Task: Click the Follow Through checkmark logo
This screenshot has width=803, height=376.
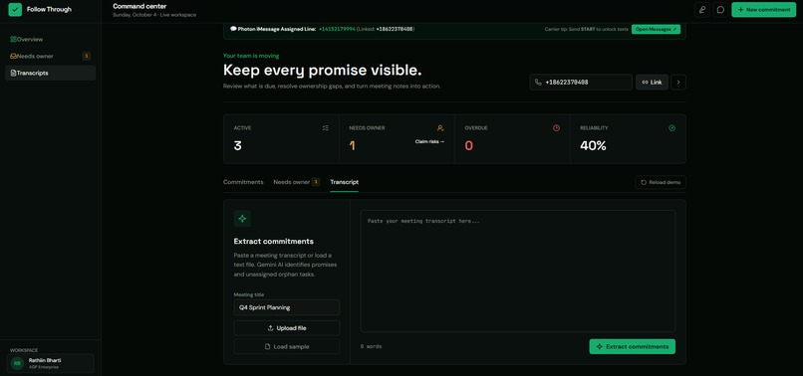Action: pos(15,9)
